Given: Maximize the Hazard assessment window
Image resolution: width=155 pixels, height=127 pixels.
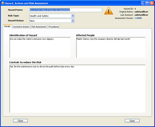Looking at the screenshot, I should coord(147,3).
